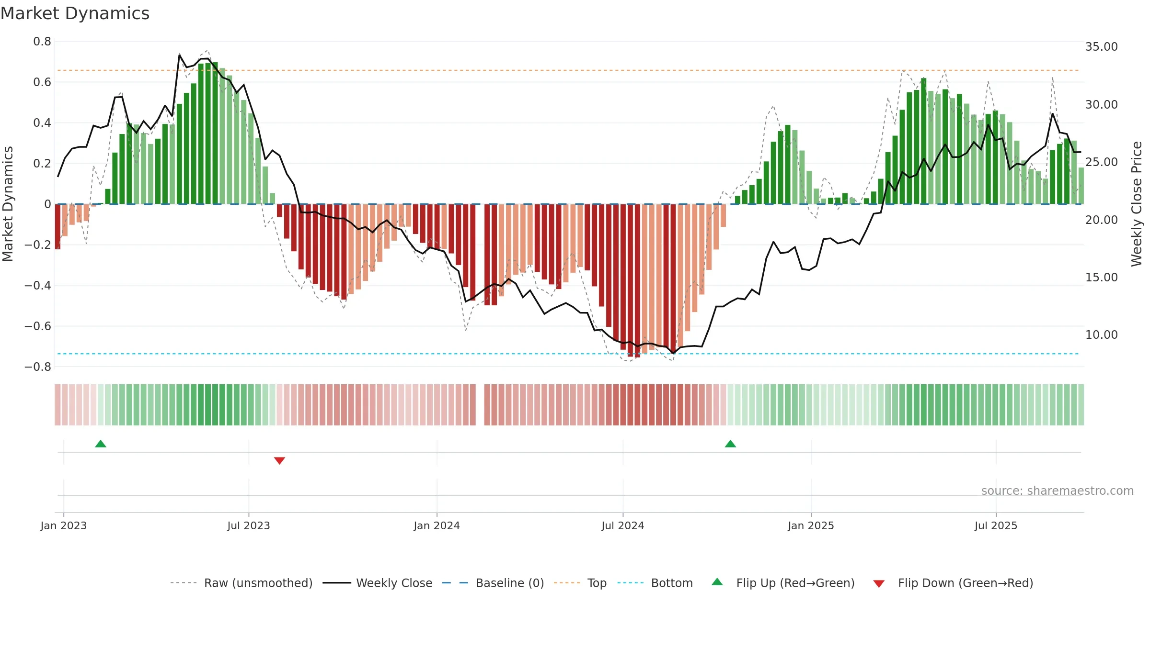Click the 30.00 right axis value
1150x646 pixels.
[1102, 104]
